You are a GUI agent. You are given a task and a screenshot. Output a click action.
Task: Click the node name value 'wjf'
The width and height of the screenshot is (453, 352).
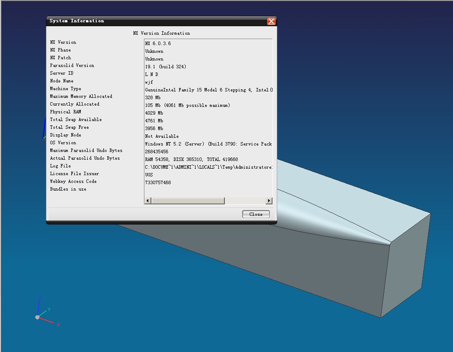pos(149,82)
